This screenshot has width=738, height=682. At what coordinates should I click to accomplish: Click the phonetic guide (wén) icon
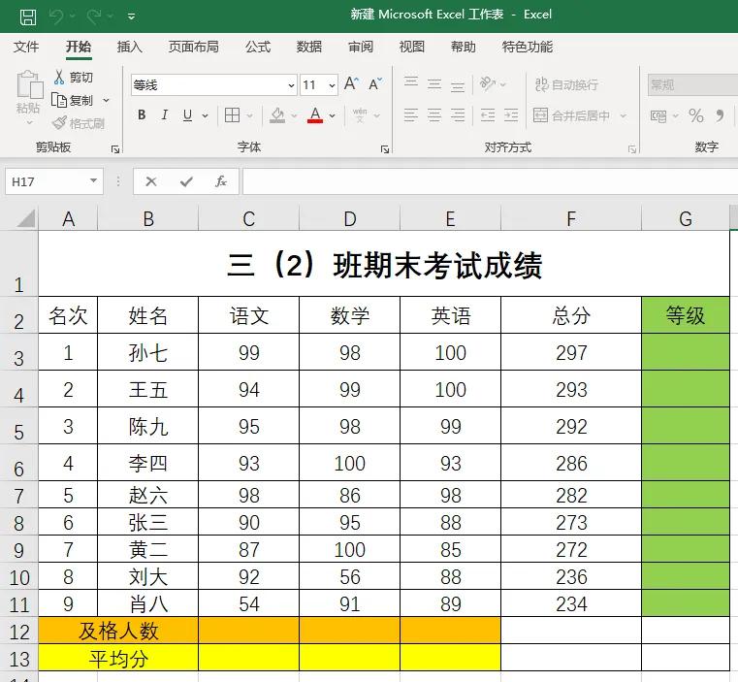coord(360,114)
